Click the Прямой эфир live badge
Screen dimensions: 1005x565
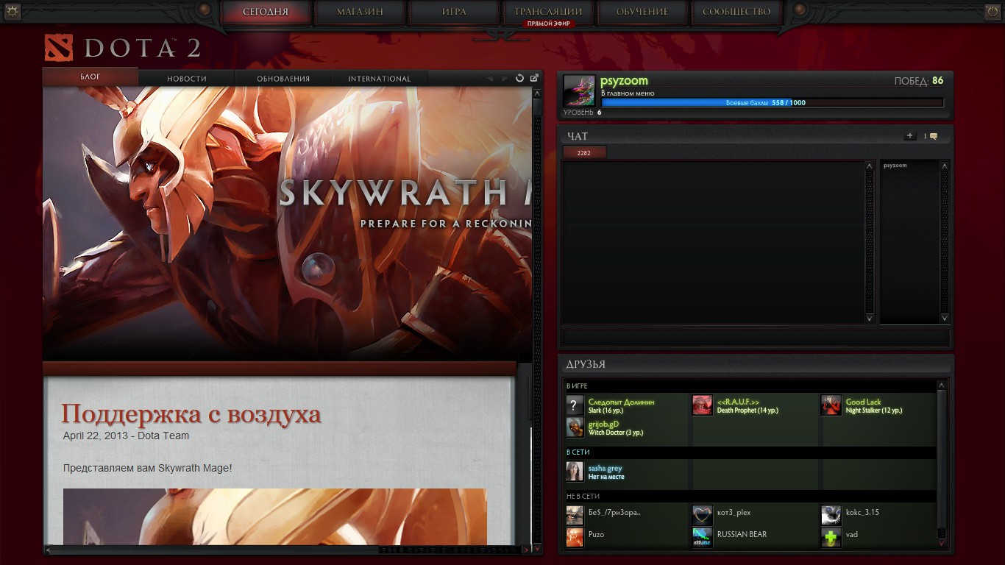tap(549, 24)
